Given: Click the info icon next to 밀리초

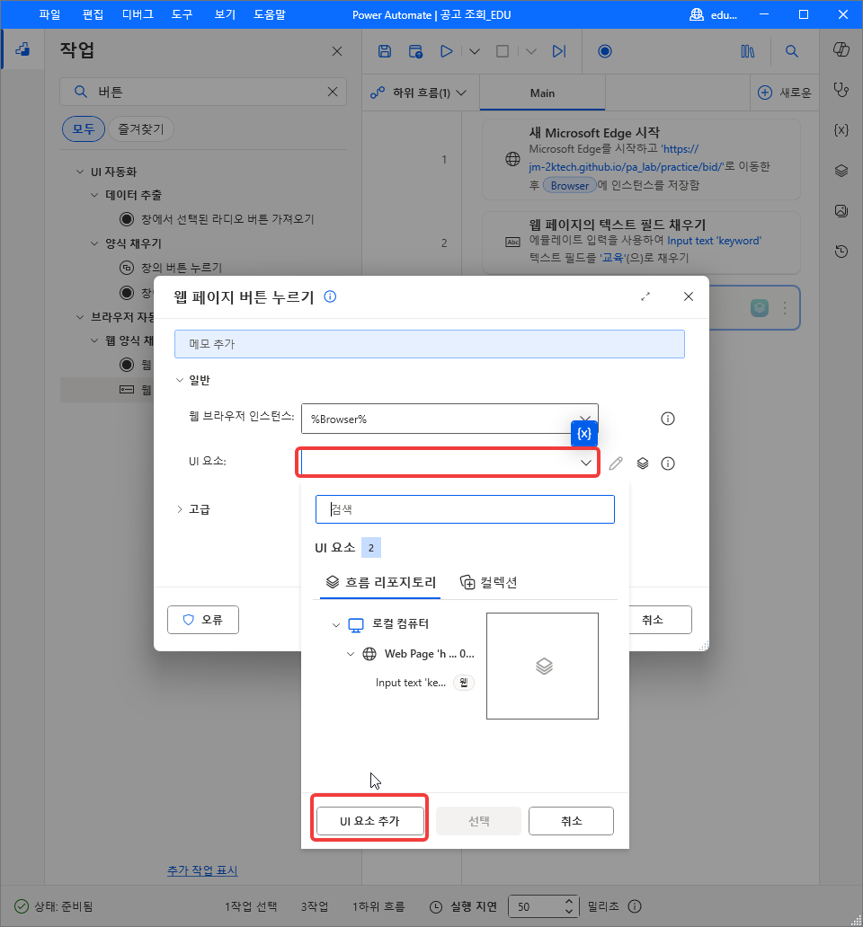Looking at the screenshot, I should point(635,906).
